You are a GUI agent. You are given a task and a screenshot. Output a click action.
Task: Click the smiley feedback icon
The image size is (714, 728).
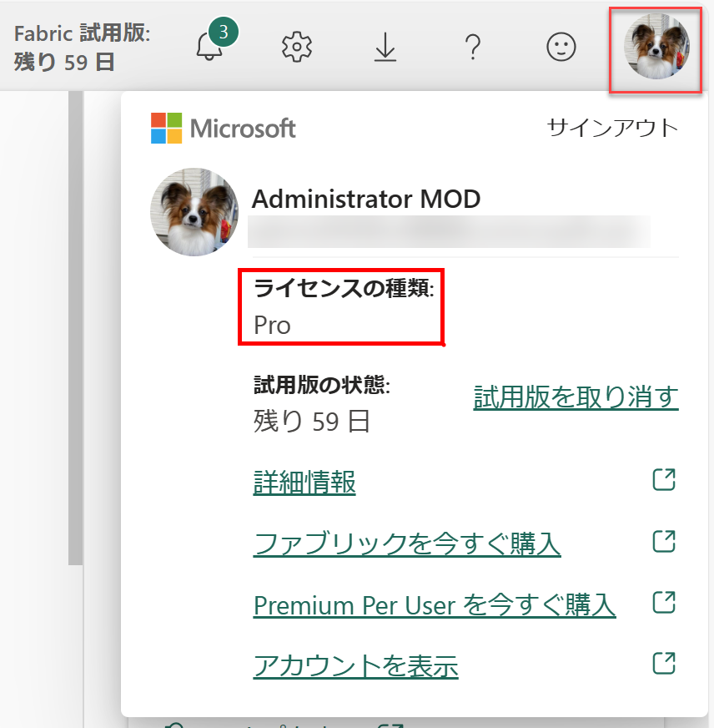pyautogui.click(x=561, y=47)
